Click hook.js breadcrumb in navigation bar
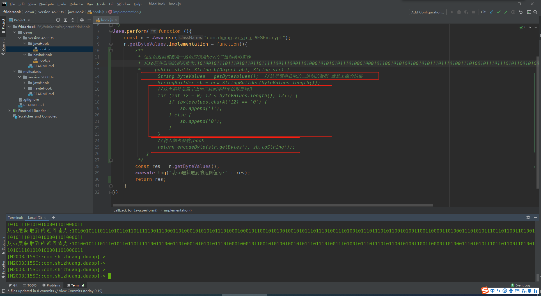The width and height of the screenshot is (541, 296). 96,12
